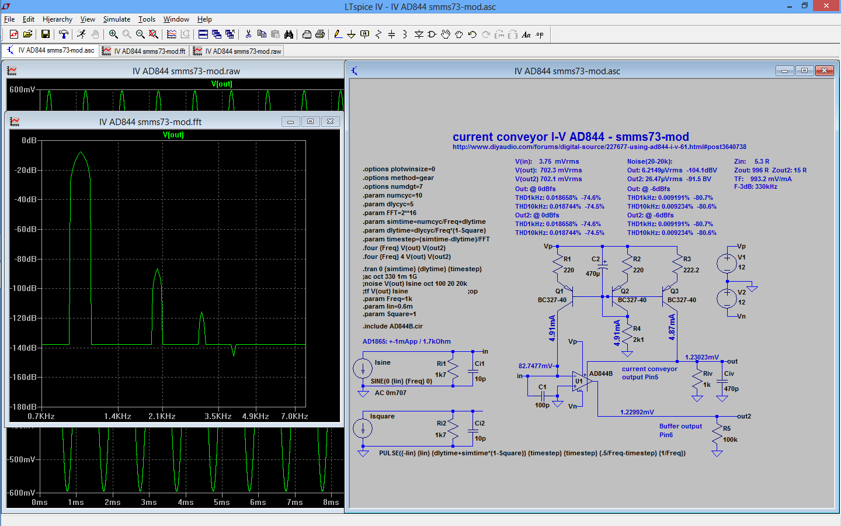This screenshot has height=526, width=841.
Task: Switch to the IV AD844 smms73-mod.fft tab
Action: 144,51
